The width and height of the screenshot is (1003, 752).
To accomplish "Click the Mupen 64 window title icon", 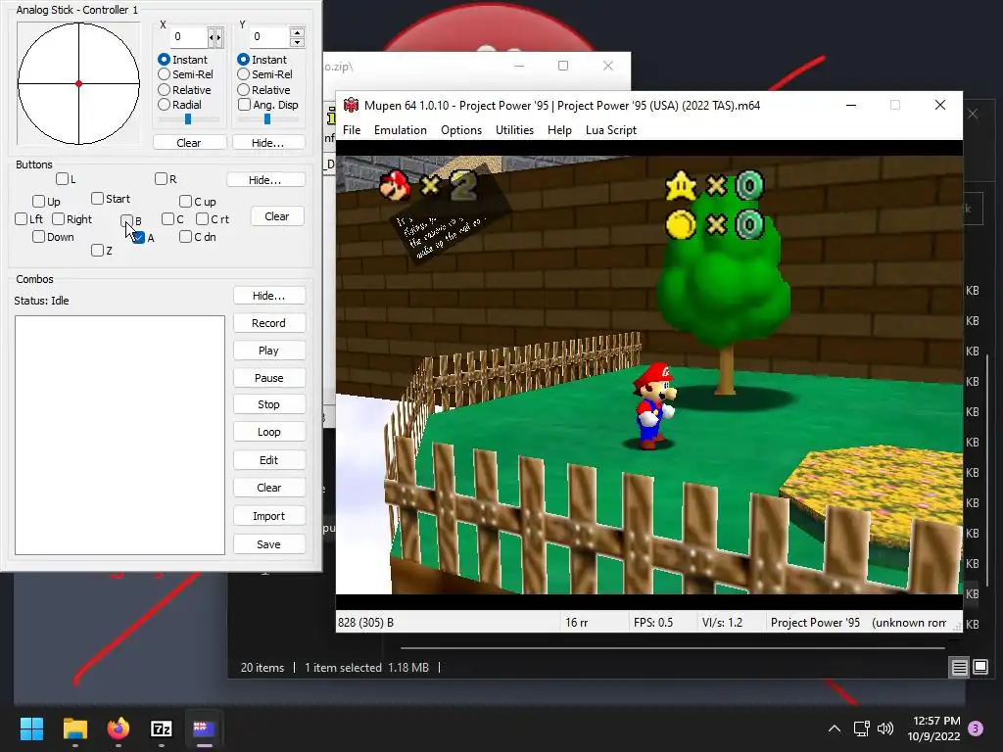I will click(x=351, y=106).
